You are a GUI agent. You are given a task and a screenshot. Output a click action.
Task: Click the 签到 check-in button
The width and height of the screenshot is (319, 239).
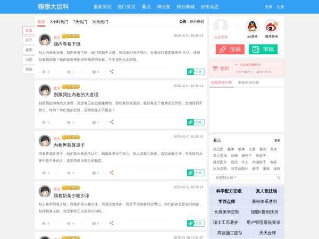224,69
